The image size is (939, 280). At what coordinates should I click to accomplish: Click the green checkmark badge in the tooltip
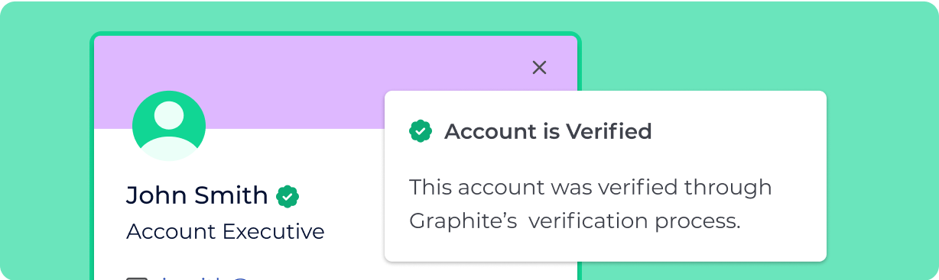pos(421,131)
